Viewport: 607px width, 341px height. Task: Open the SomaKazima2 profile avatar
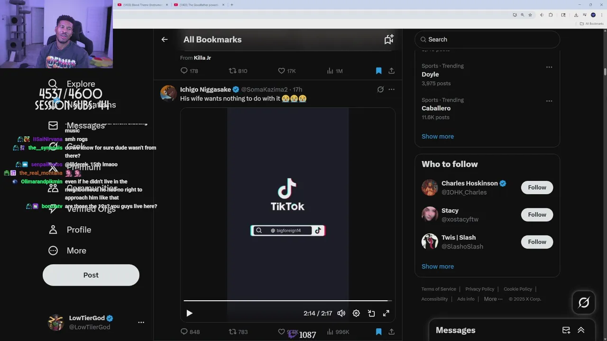click(x=168, y=93)
